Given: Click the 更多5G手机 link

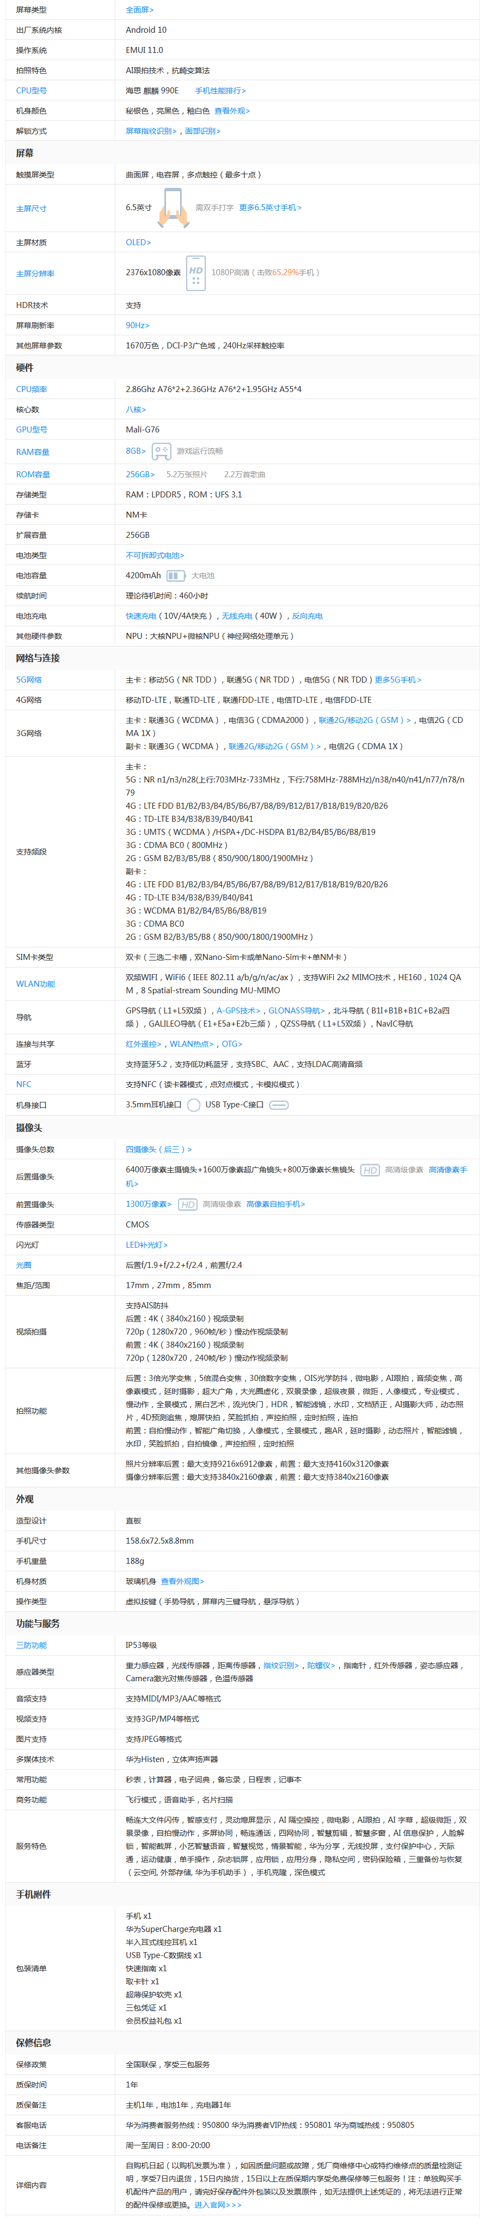Looking at the screenshot, I should coord(397,679).
